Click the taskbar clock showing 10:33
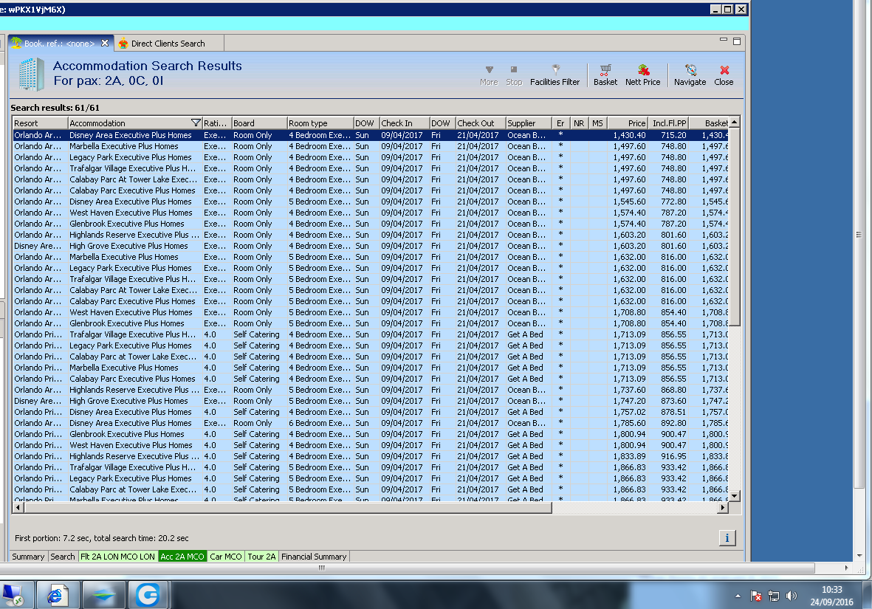872x609 pixels. click(x=831, y=590)
